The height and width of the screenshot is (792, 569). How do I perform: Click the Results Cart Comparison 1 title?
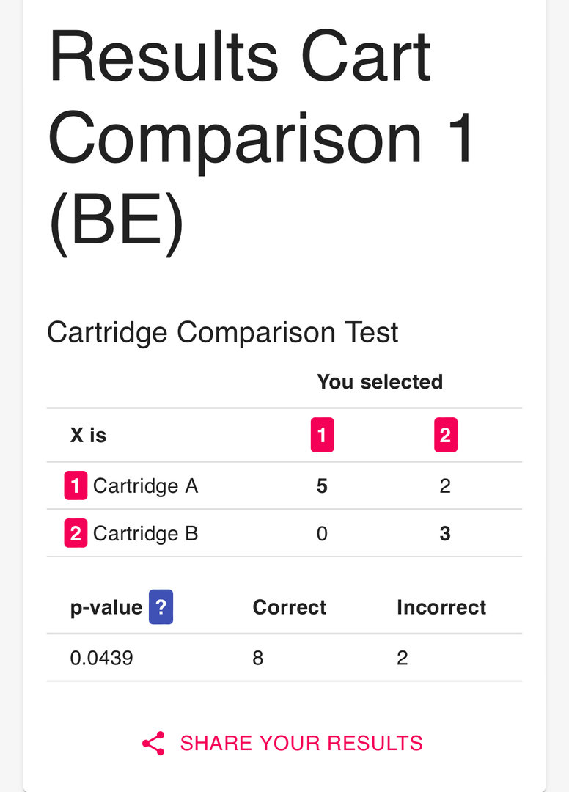(x=261, y=138)
